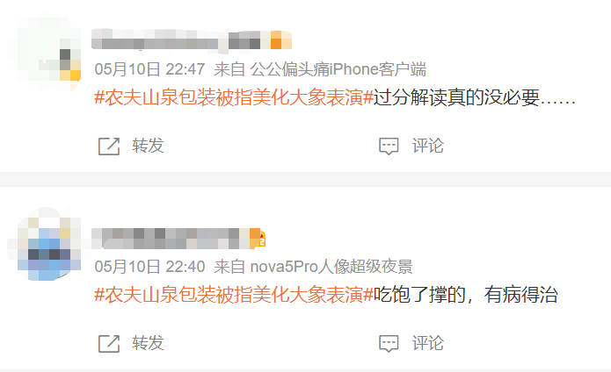Open the 05月10日 22:40 timestamp link
The image size is (611, 372).
point(149,267)
